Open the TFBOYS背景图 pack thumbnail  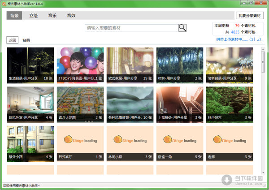(80, 64)
